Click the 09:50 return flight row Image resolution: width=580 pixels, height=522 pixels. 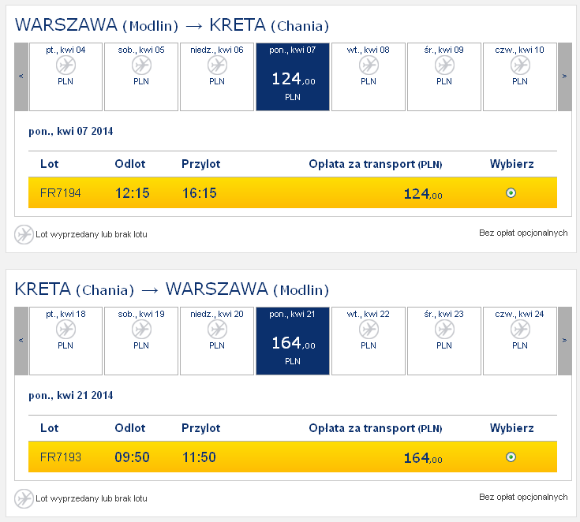[x=293, y=457]
